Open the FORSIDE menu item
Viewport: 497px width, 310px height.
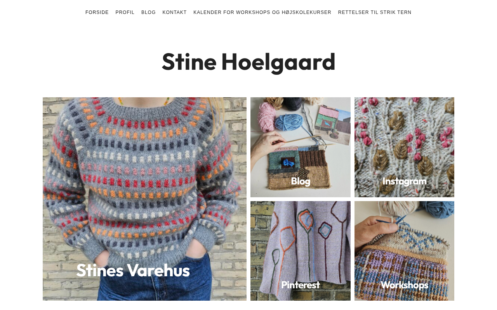click(97, 12)
